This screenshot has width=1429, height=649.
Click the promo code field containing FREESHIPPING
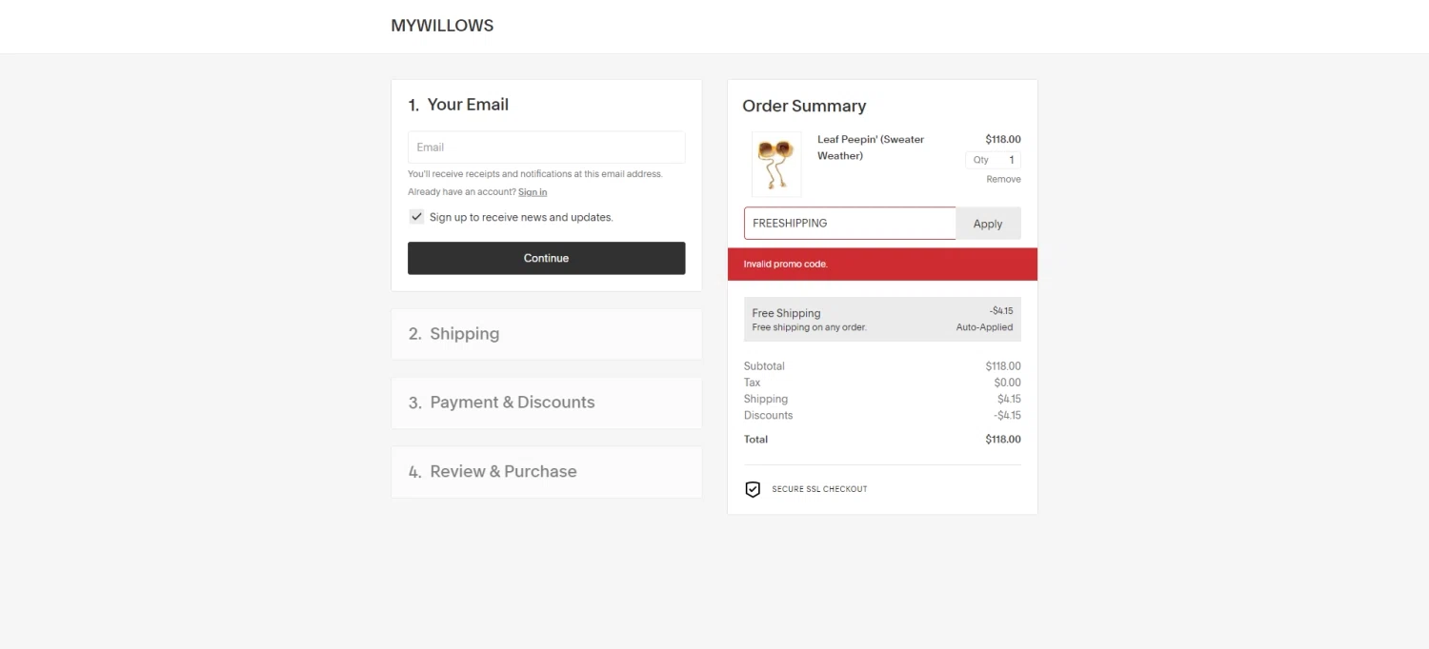point(849,224)
